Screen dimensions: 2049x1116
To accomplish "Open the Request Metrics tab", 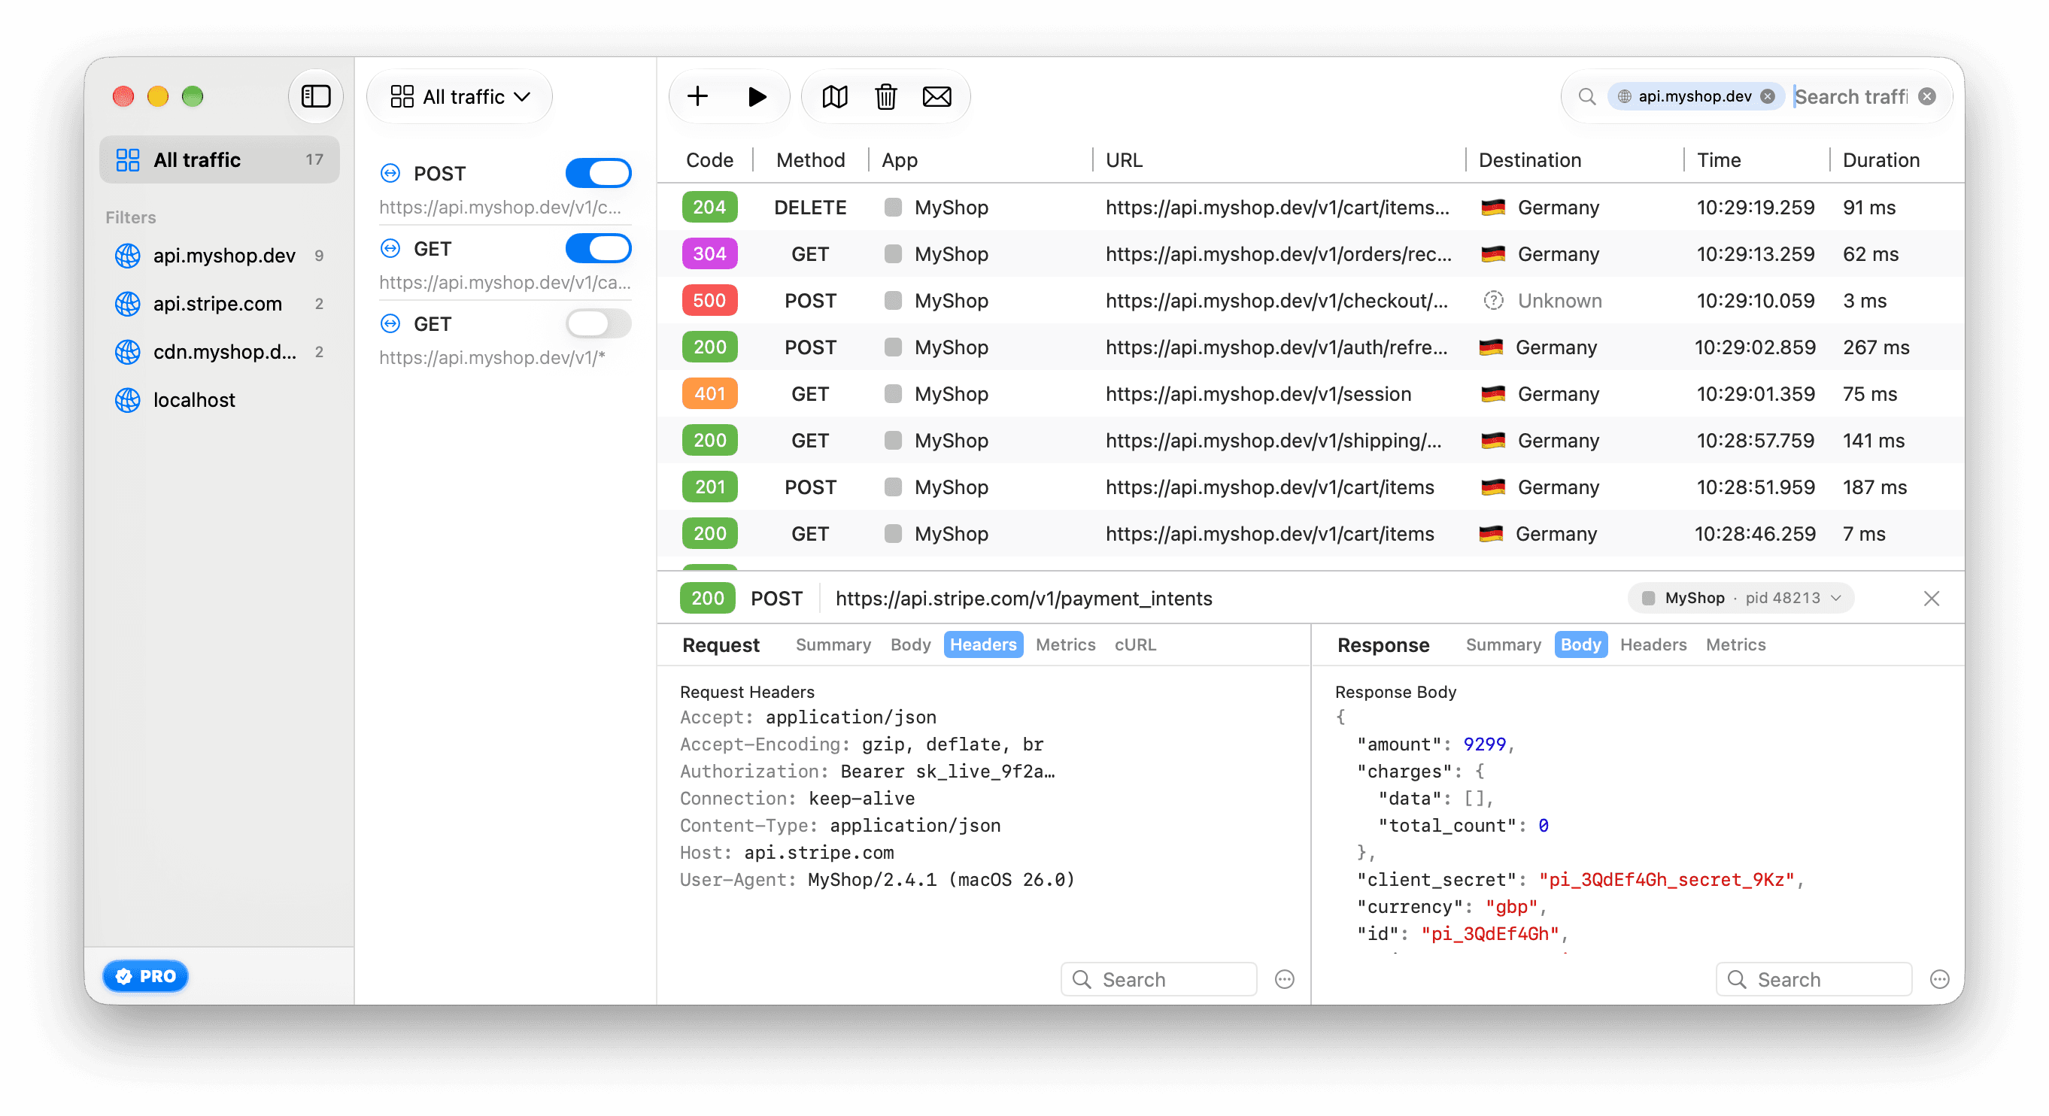I will click(1065, 644).
